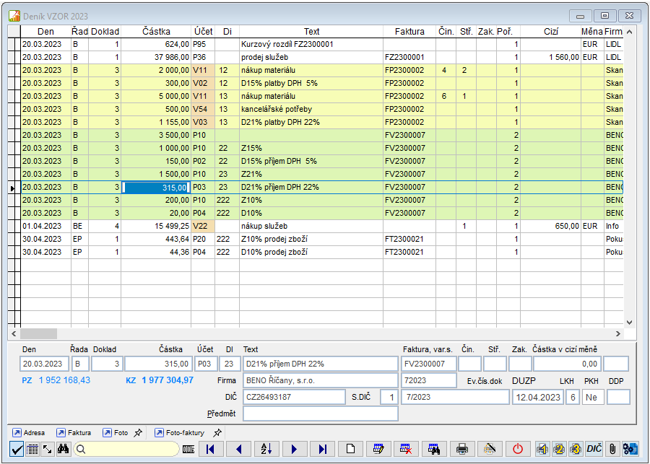
Task: Click the Ev.čís.dok field 7/2023
Action: click(455, 397)
